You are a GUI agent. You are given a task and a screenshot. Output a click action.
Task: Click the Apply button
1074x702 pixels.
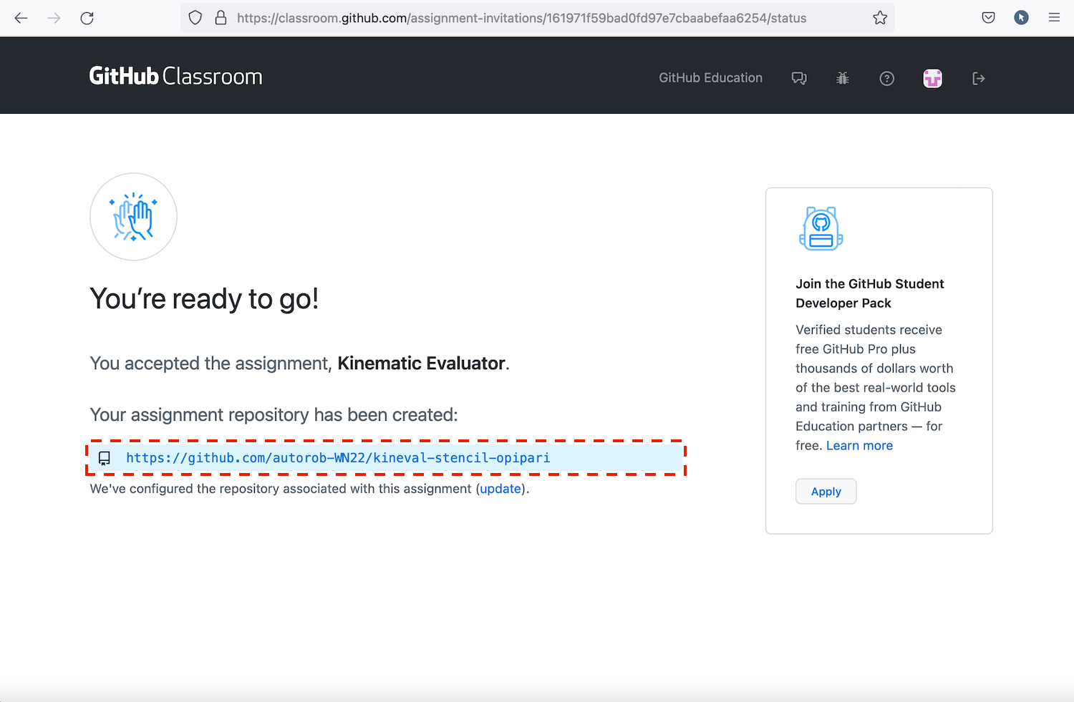point(826,492)
